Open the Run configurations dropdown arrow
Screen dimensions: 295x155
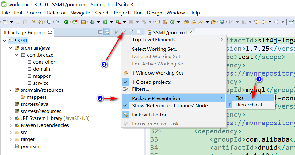click(x=111, y=22)
